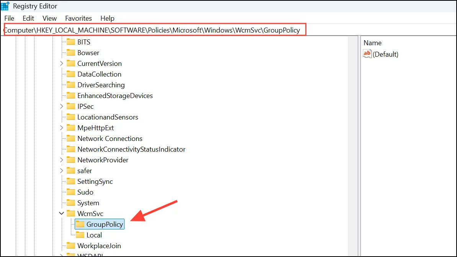Select the (Default) value name
This screenshot has width=457, height=257.
pyautogui.click(x=385, y=54)
